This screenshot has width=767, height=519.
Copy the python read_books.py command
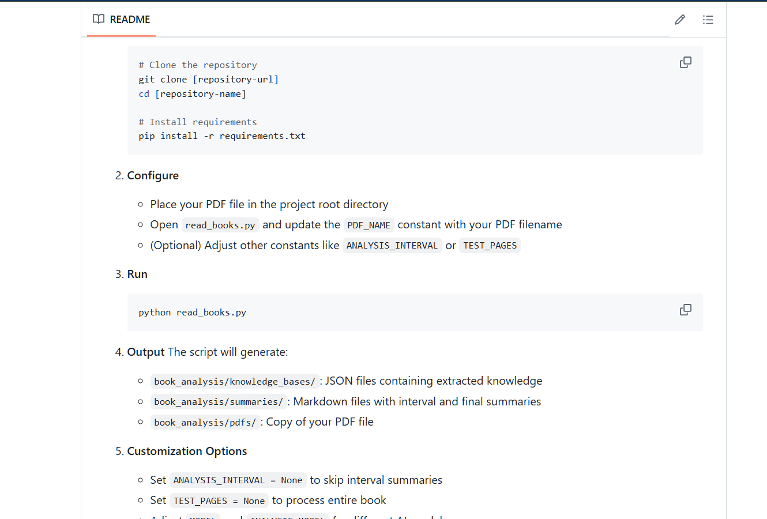686,310
